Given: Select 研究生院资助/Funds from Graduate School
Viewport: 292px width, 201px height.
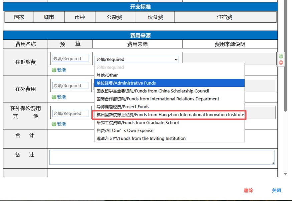Looking at the screenshot, I should click(137, 123).
